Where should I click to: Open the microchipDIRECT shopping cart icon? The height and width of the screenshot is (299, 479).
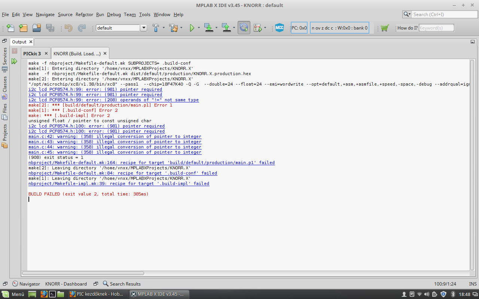coord(384,28)
